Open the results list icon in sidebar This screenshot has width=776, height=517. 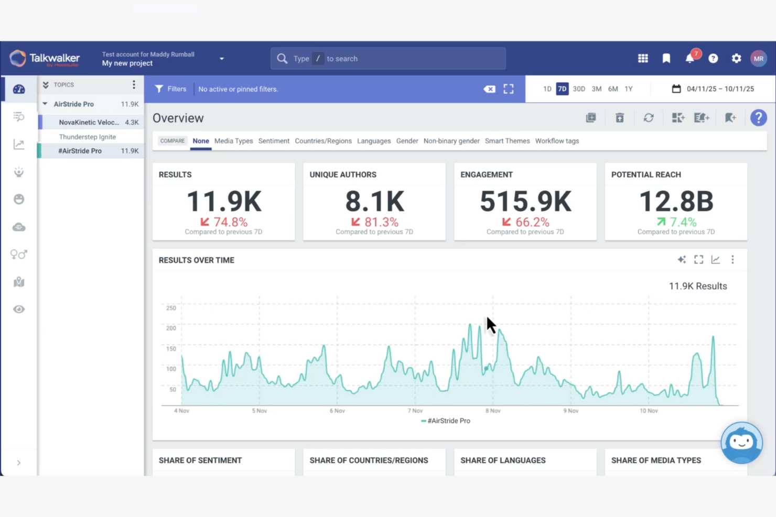coord(19,117)
